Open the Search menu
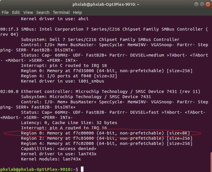Screen dimensions: 212x172 [43, 12]
